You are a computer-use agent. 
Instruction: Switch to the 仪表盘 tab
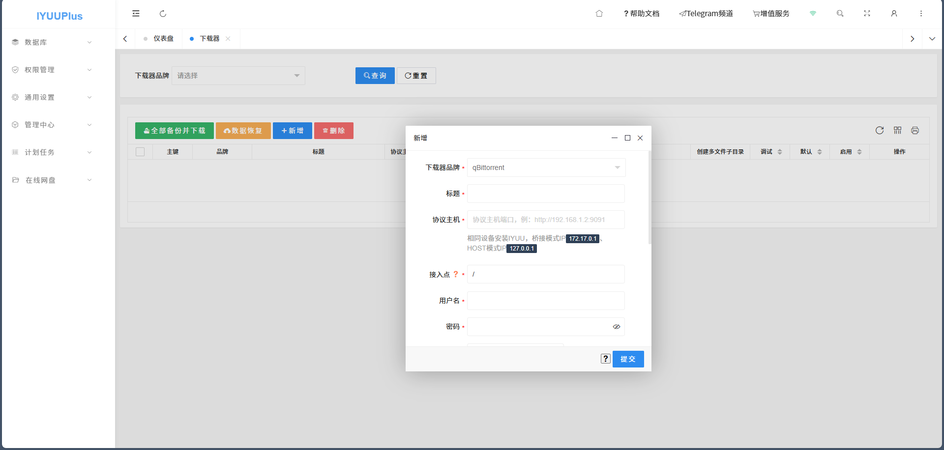coord(163,39)
